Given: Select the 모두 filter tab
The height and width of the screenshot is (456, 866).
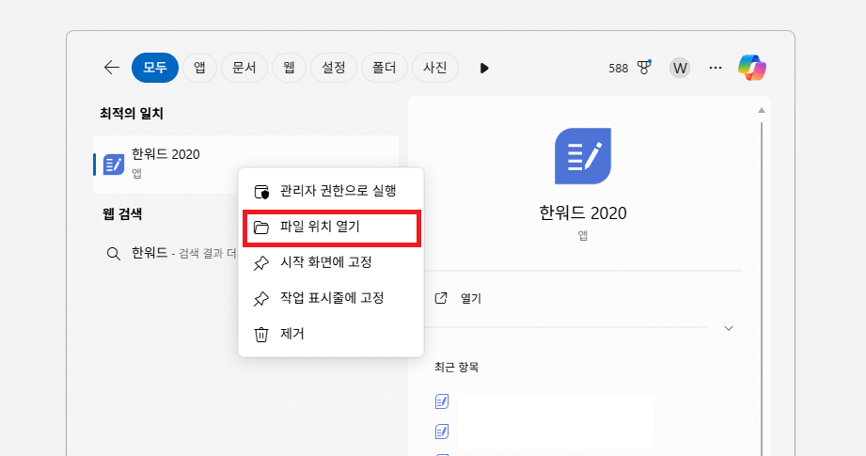Looking at the screenshot, I should point(154,68).
